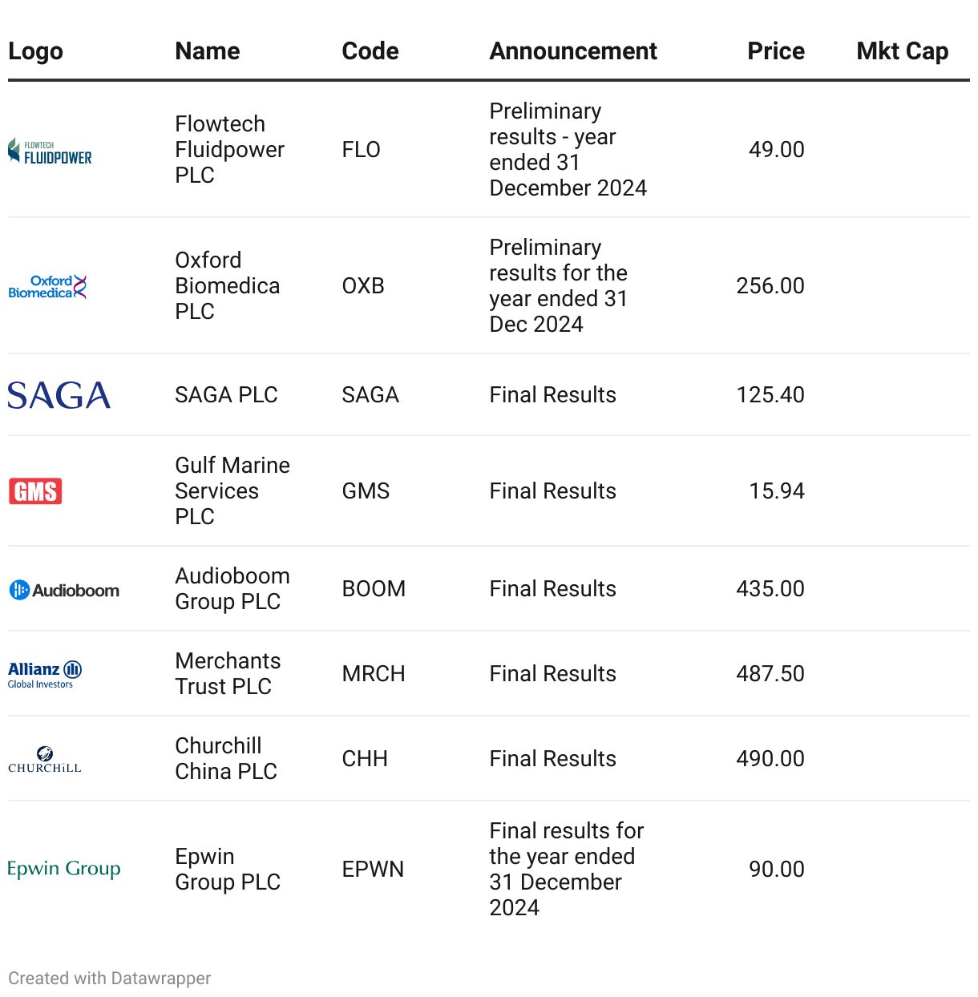978x997 pixels.
Task: Click the Code column header
Action: coord(370,51)
